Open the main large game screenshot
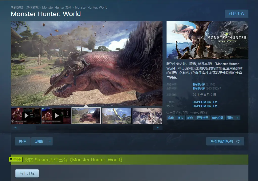Image resolution: width=258 pixels, height=181 pixels. coord(87,64)
